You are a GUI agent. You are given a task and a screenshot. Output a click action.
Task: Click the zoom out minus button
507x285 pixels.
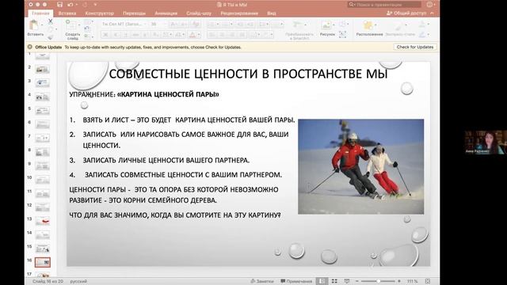pos(357,281)
